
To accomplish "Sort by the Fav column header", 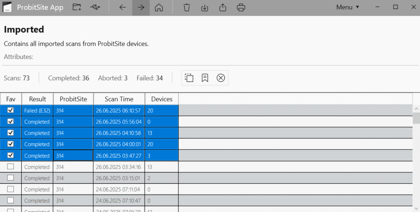I will coord(11,99).
